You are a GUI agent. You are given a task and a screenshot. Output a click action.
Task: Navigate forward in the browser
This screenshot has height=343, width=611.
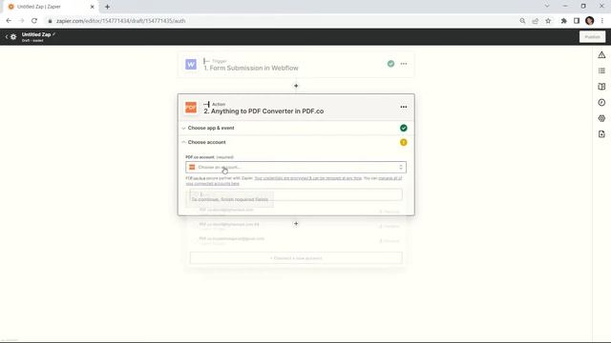tap(21, 21)
